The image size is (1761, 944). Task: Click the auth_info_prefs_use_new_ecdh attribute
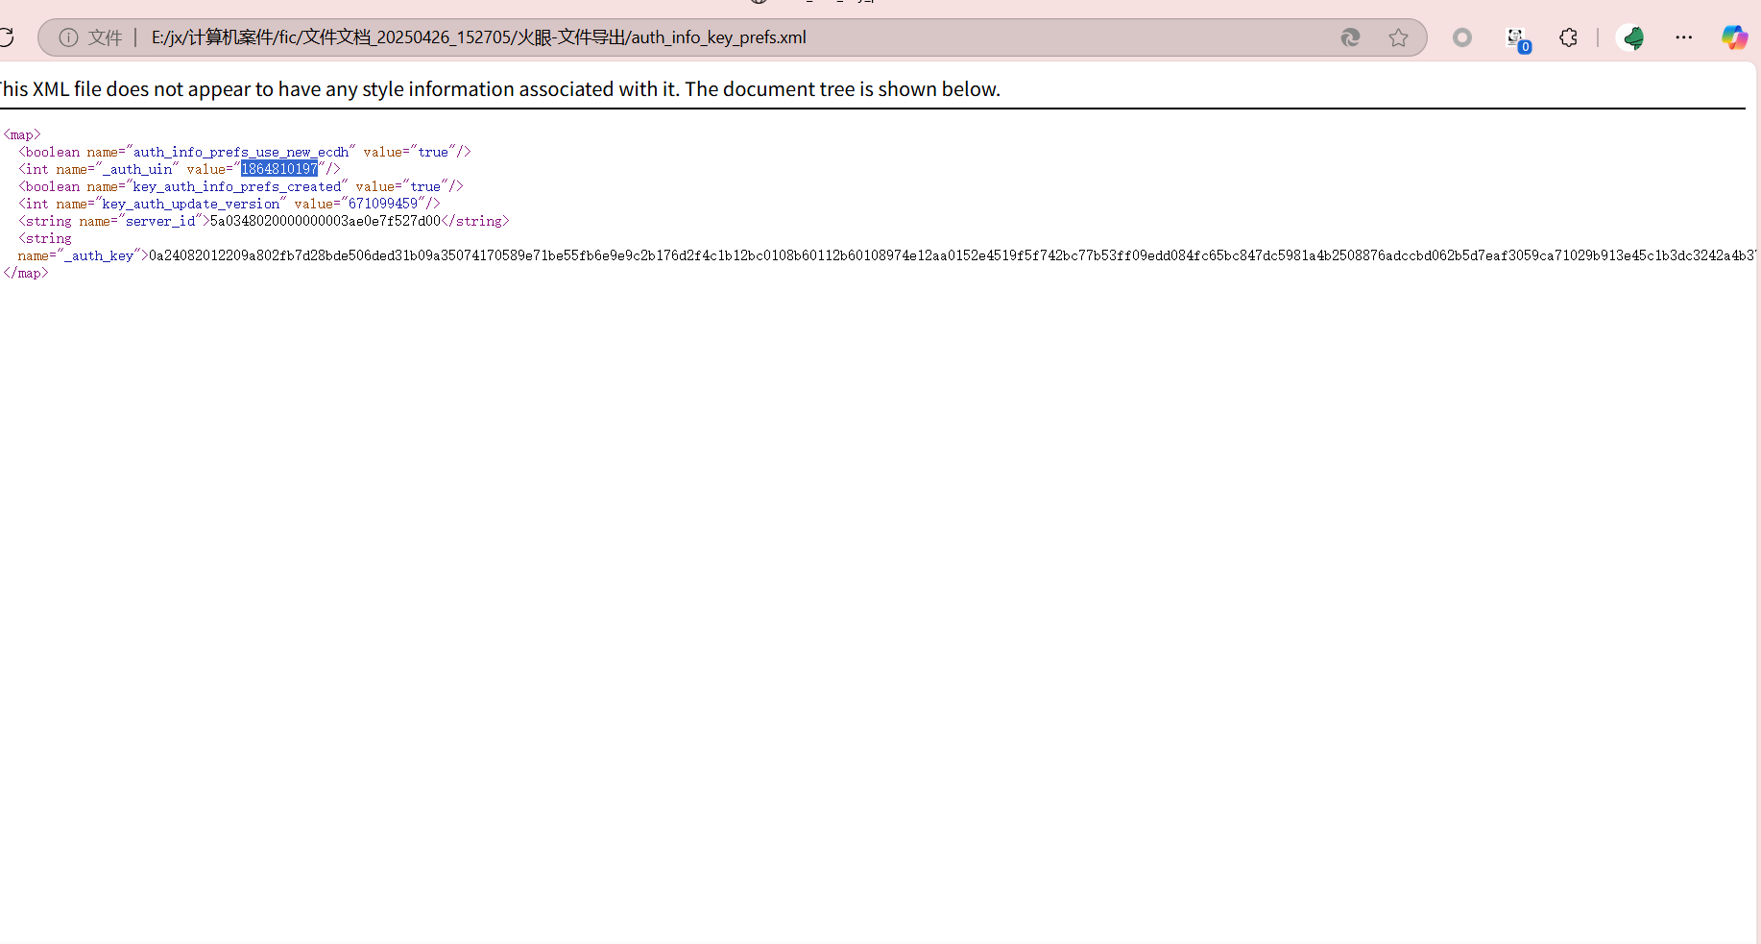[240, 153]
